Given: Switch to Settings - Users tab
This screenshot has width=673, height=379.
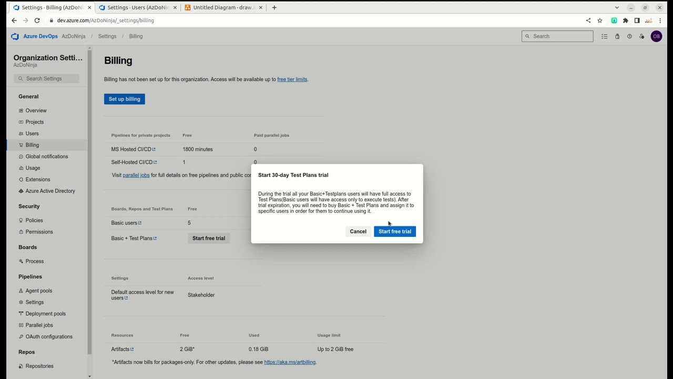Looking at the screenshot, I should click(x=138, y=7).
